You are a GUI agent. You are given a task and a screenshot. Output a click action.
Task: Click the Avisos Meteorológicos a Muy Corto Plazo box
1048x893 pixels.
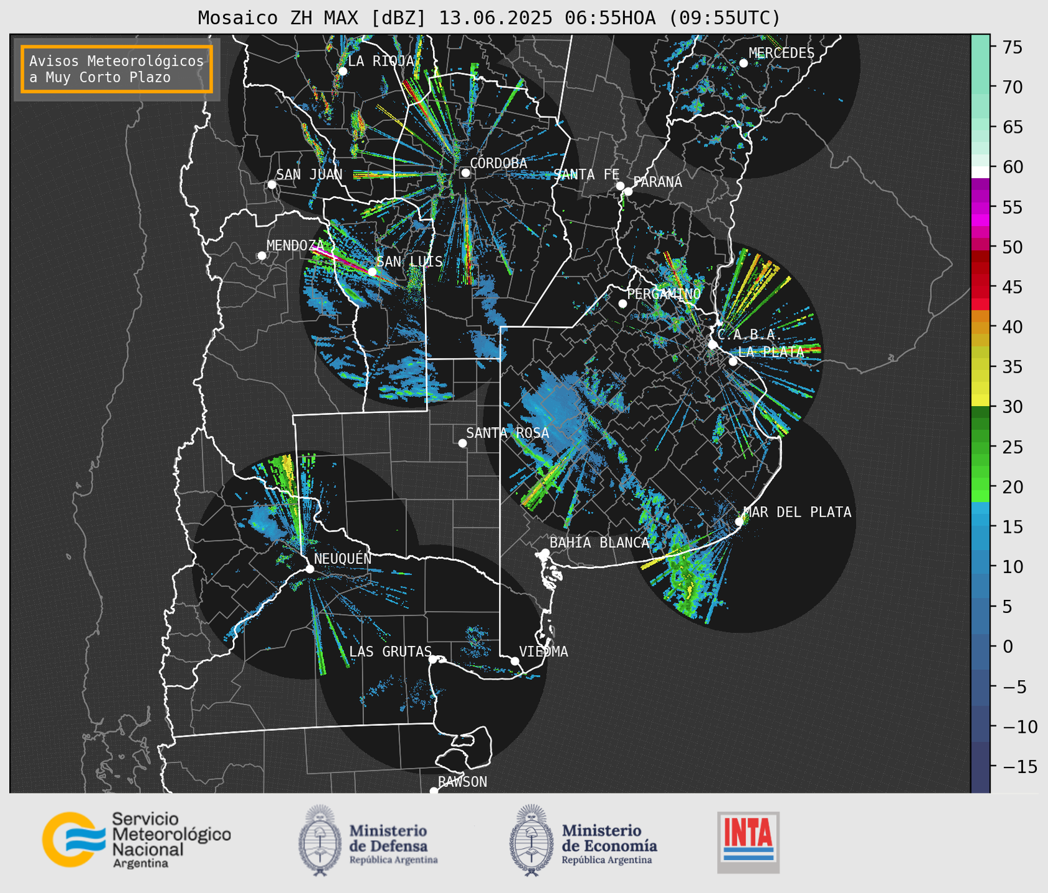point(117,69)
